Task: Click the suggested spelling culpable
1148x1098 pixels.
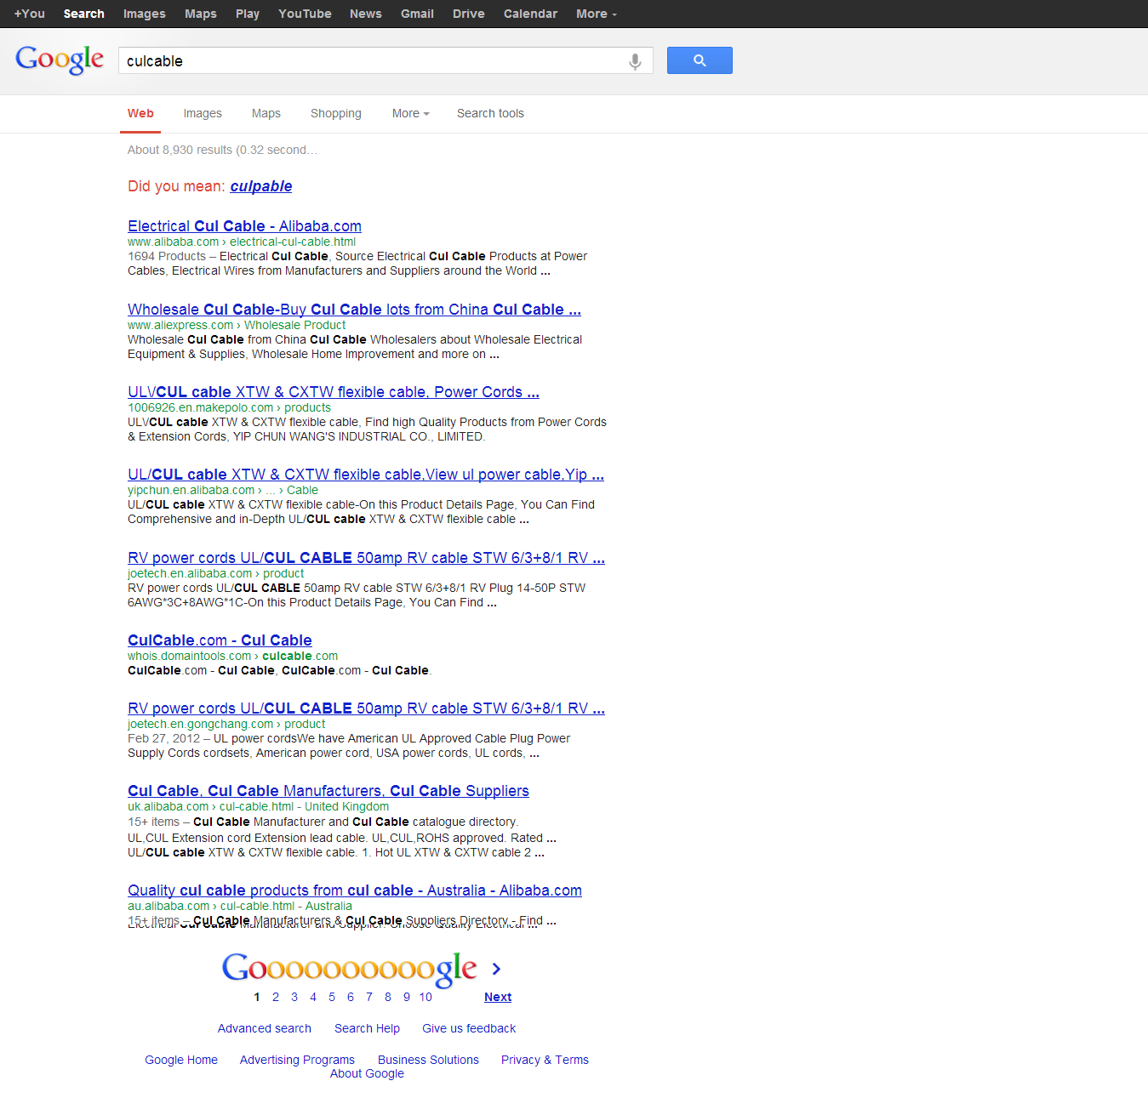Action: pos(261,186)
